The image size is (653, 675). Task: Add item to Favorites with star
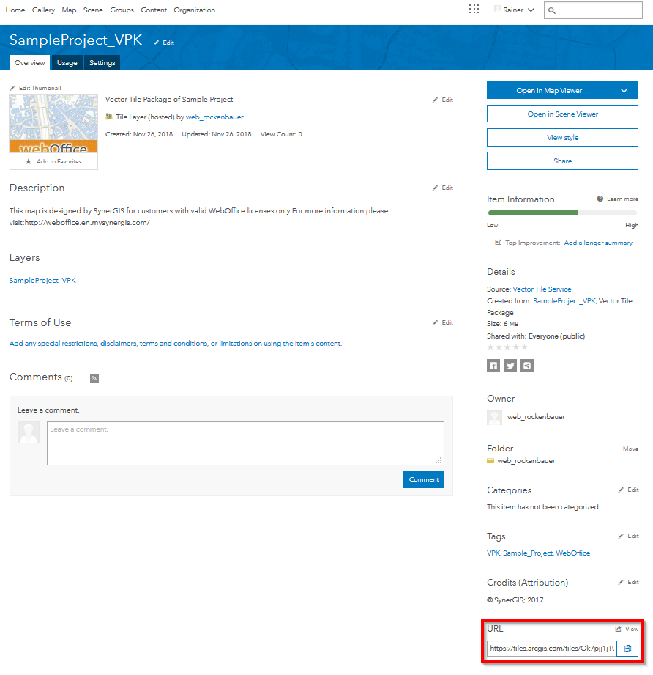[x=29, y=161]
